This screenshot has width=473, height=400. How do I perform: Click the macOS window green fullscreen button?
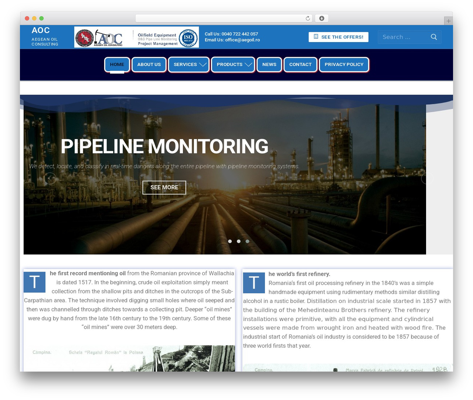point(41,18)
